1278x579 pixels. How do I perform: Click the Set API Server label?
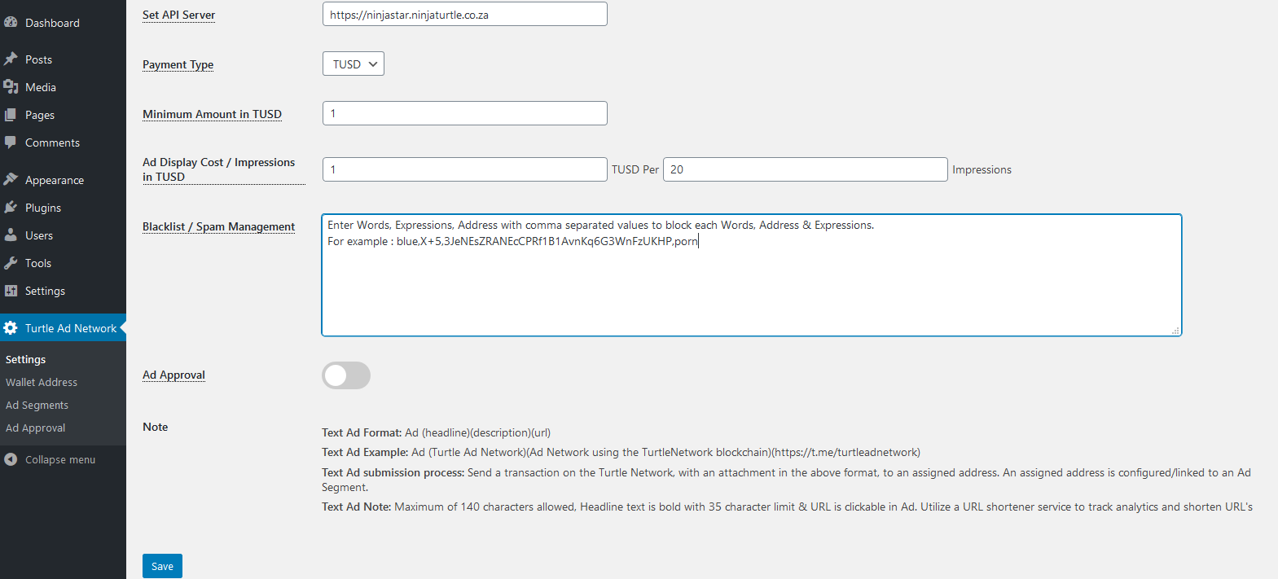(179, 15)
